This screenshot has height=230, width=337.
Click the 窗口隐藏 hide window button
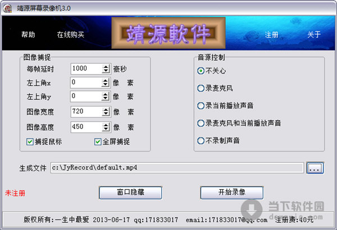tap(130, 192)
